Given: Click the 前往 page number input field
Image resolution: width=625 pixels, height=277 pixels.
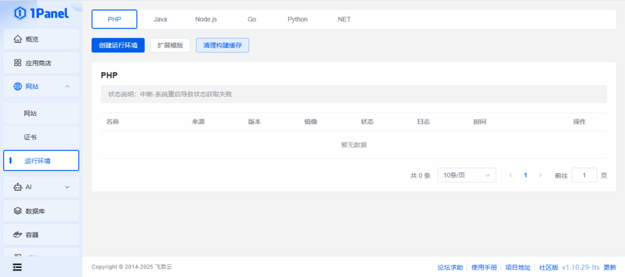Looking at the screenshot, I should coord(584,175).
